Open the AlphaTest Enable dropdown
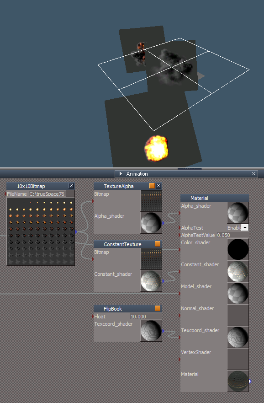The height and width of the screenshot is (403, 264). pos(245,228)
